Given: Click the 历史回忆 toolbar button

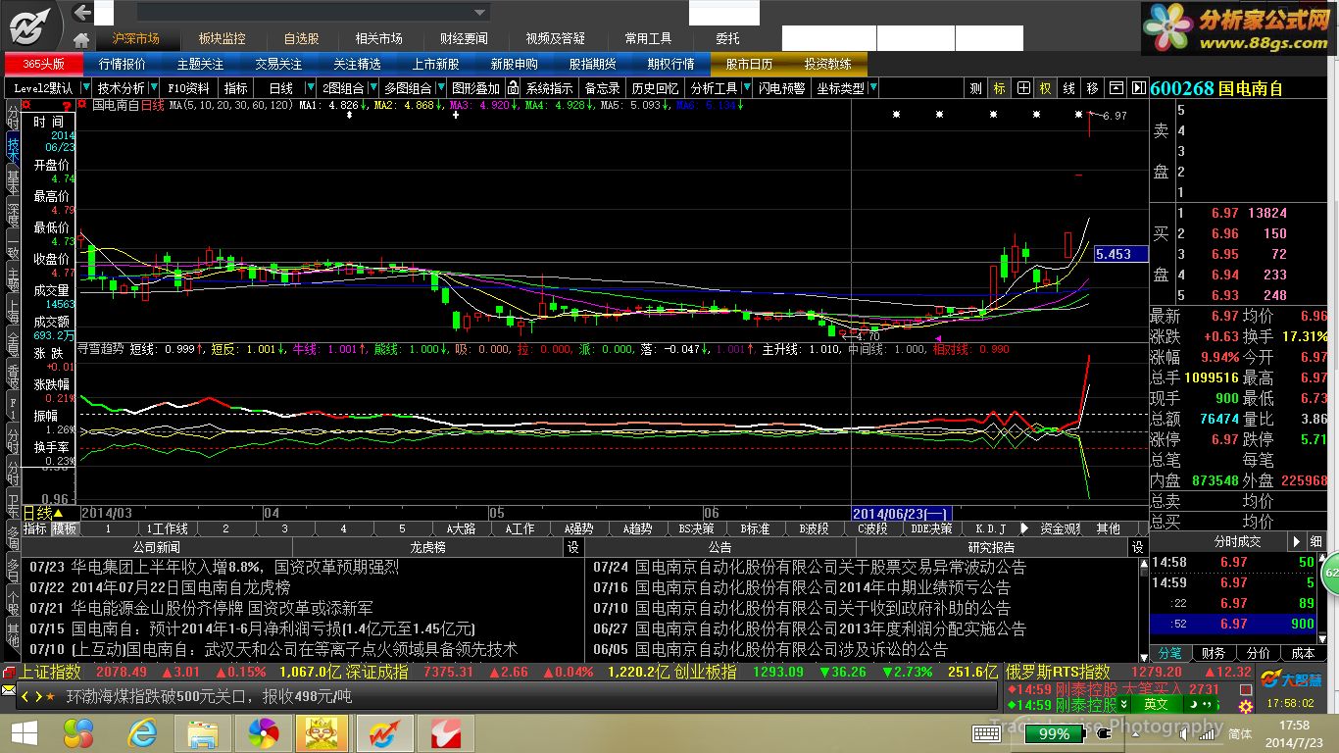Looking at the screenshot, I should point(655,88).
